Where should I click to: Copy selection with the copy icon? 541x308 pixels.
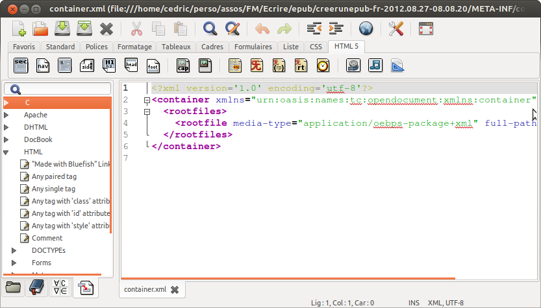158,29
